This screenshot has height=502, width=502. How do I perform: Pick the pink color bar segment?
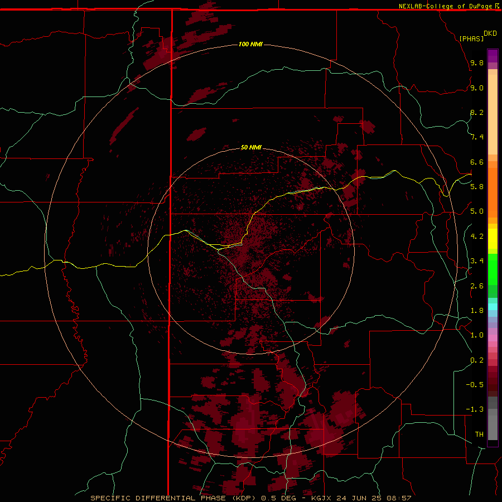[x=493, y=338]
